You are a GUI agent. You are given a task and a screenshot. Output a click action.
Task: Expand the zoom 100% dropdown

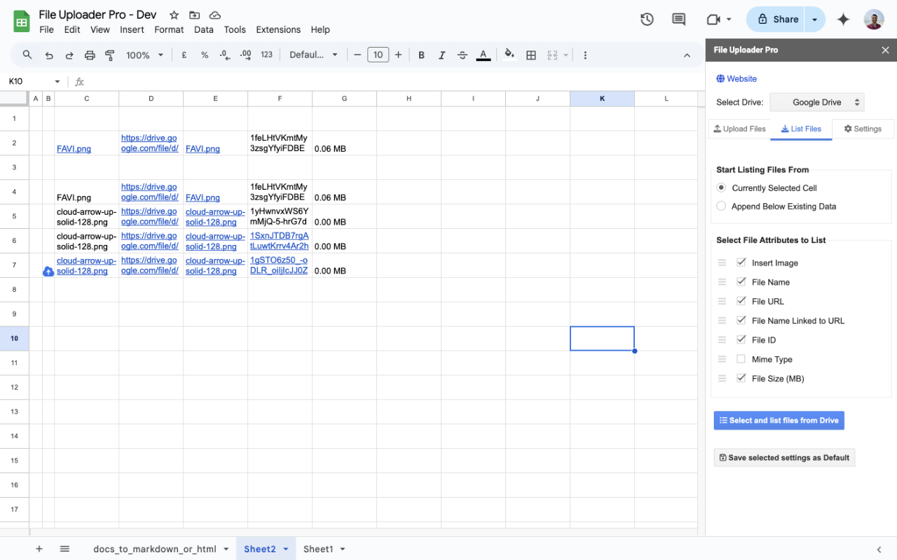coord(145,55)
